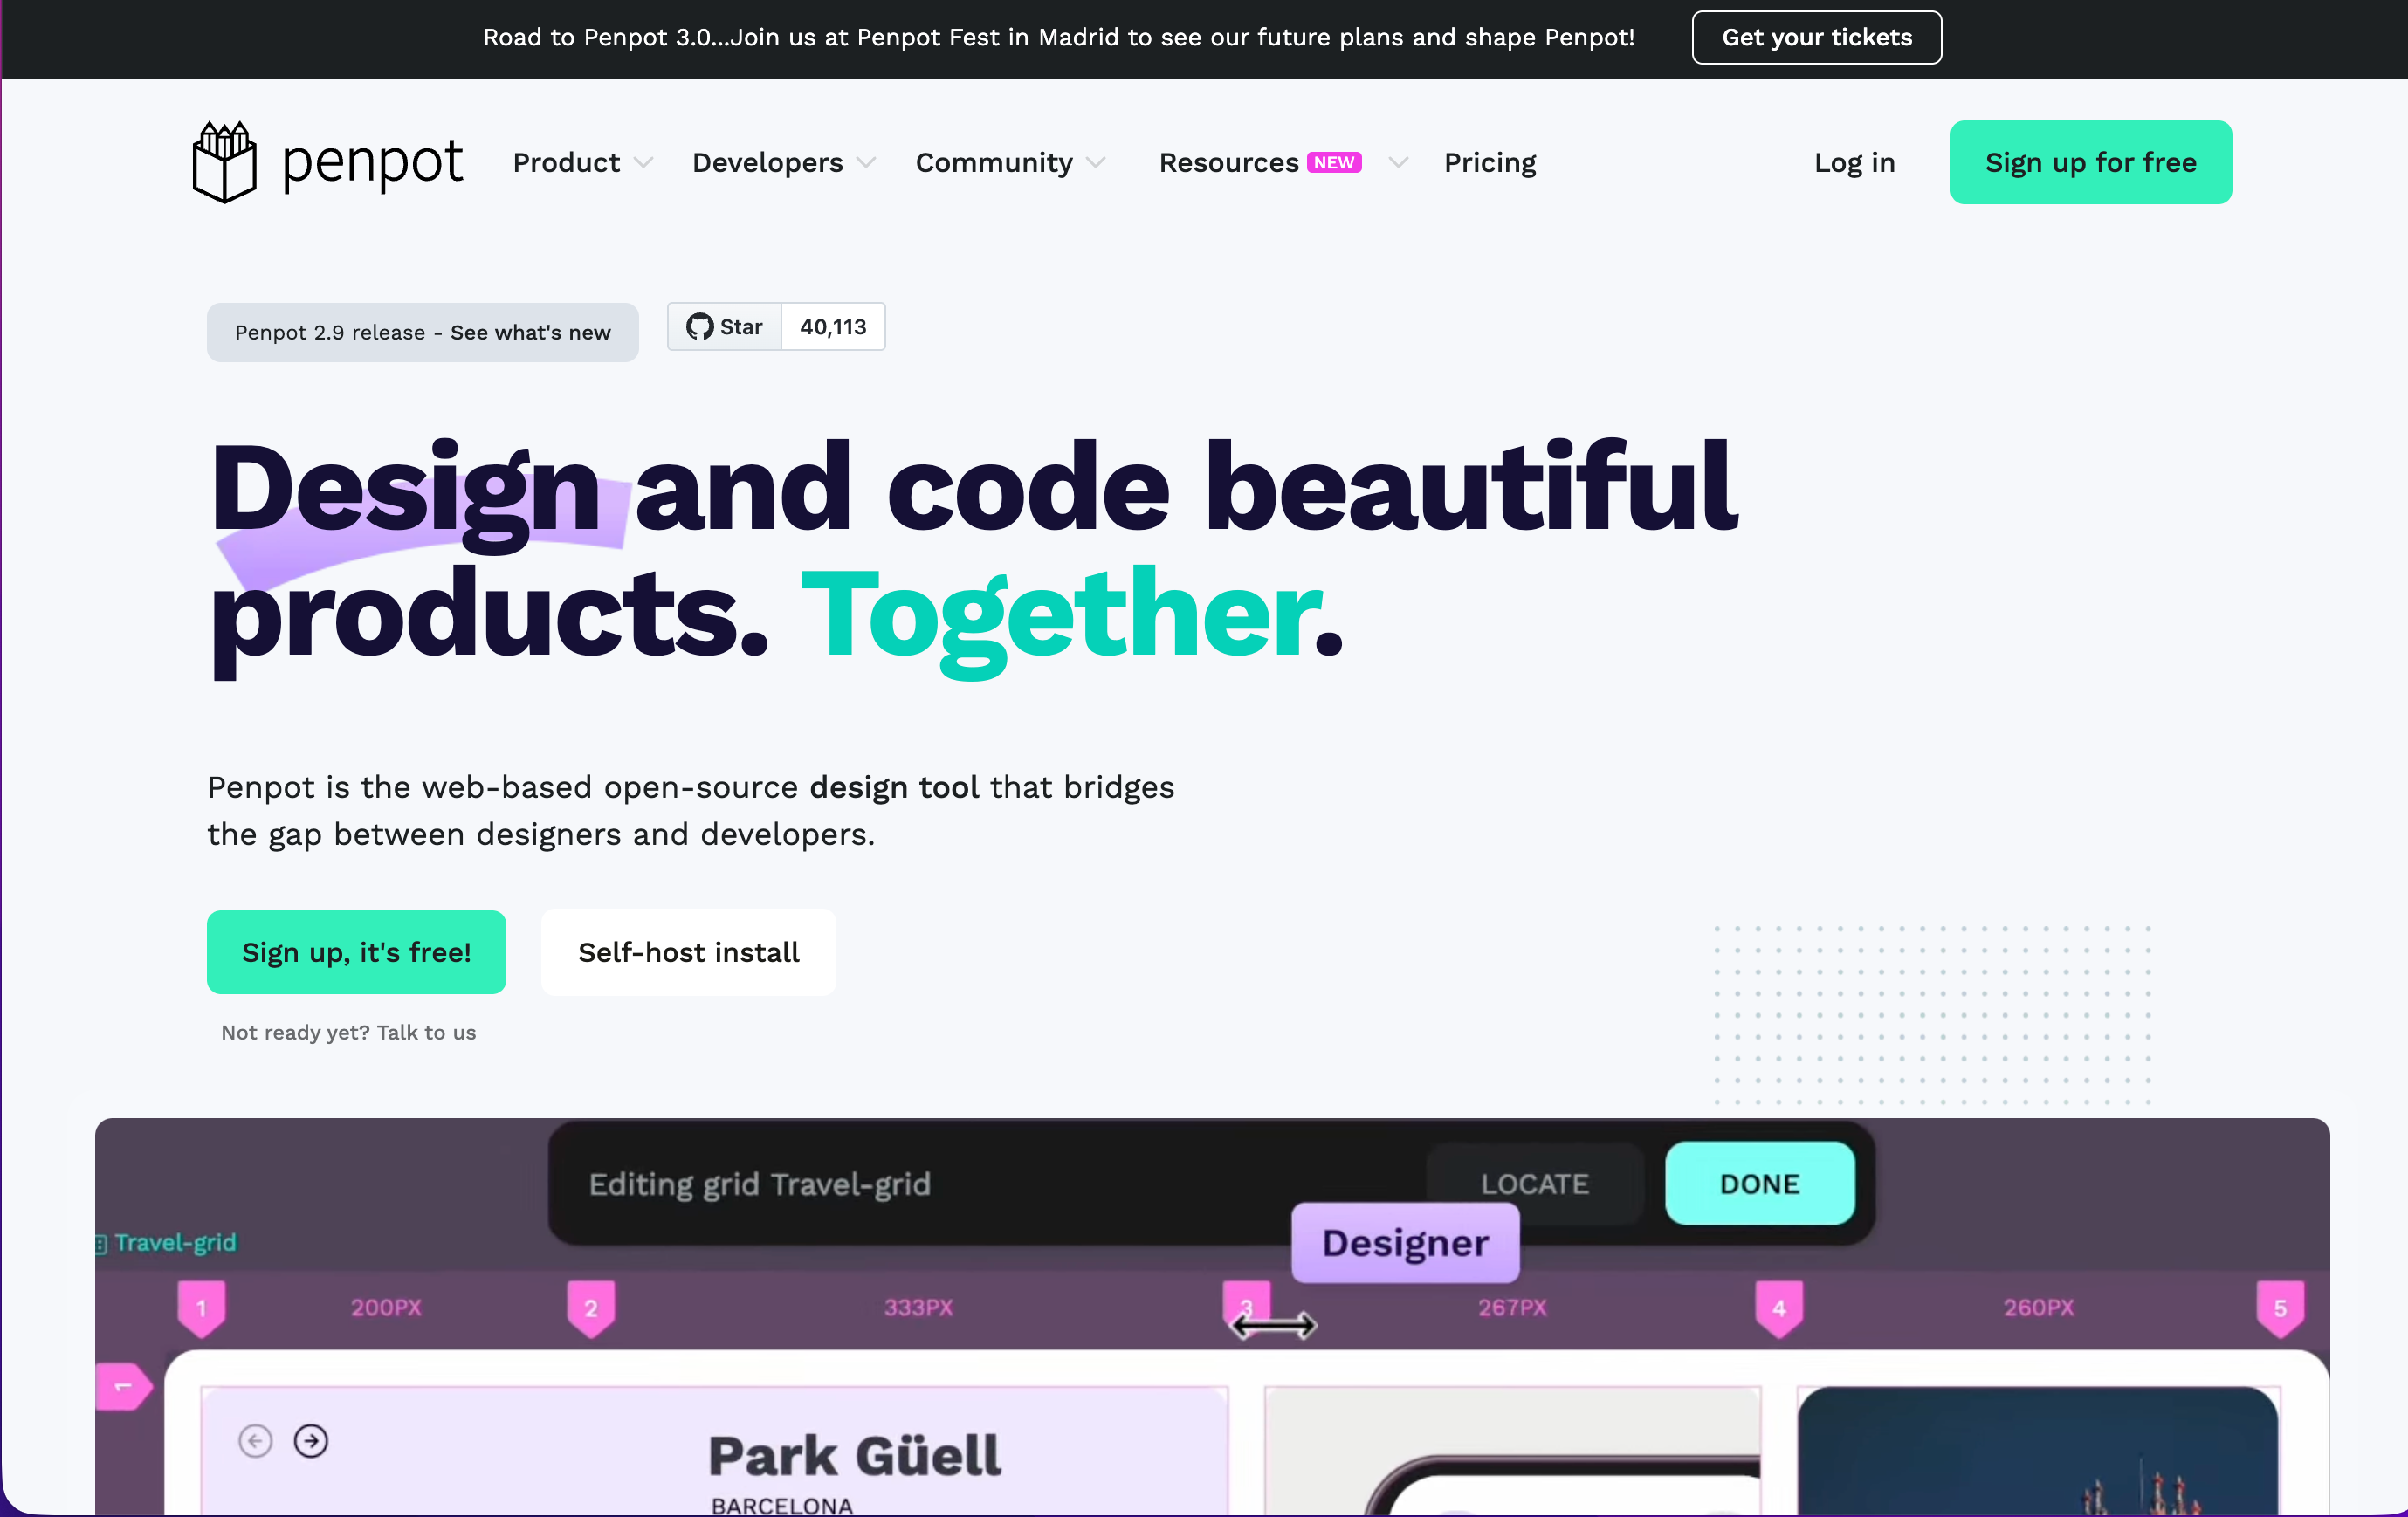The image size is (2408, 1517).
Task: Expand the Developers dropdown chevron
Action: pos(866,163)
